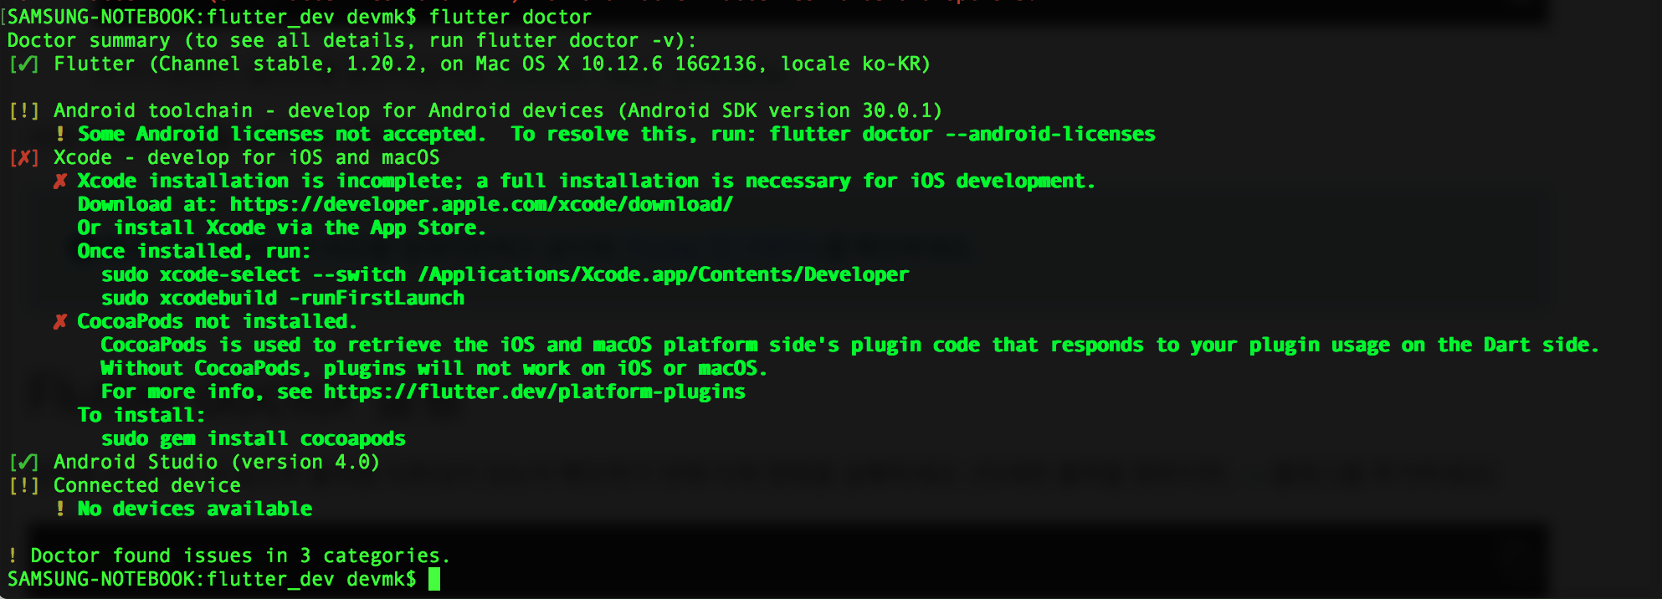Click the green checkmark beside Android Studio
Viewport: 1662px width, 599px height.
25,463
